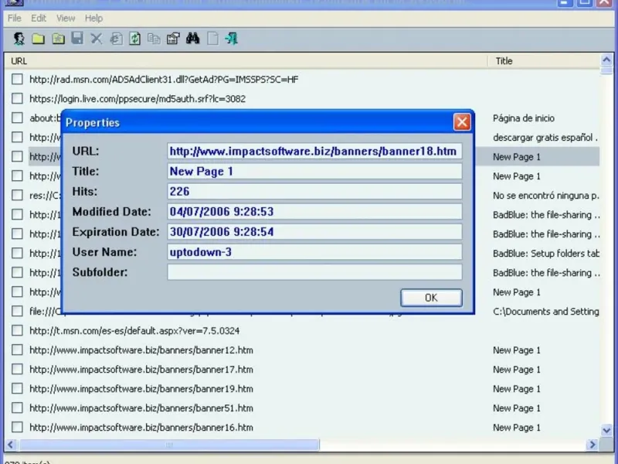Click the binoculars find icon
The image size is (618, 464).
coord(192,39)
